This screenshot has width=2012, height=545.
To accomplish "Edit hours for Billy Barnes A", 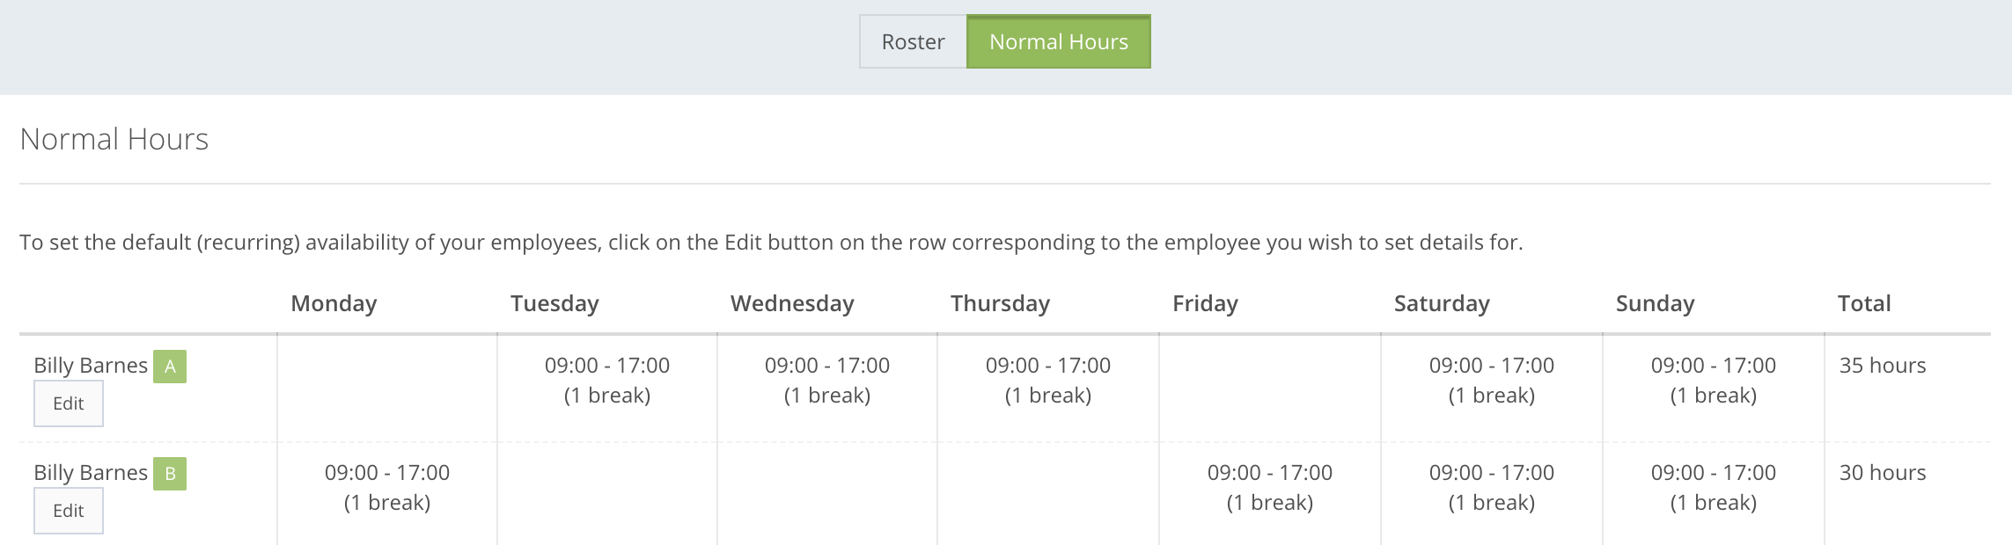I will (69, 403).
